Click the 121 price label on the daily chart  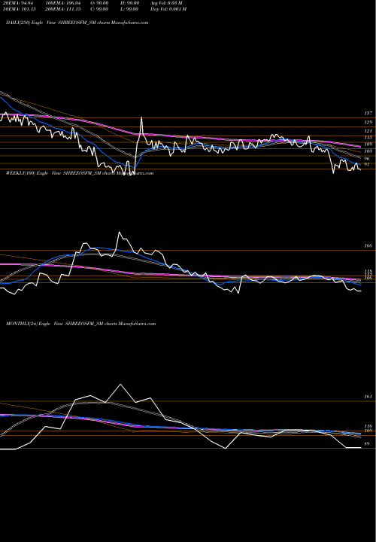(x=368, y=131)
